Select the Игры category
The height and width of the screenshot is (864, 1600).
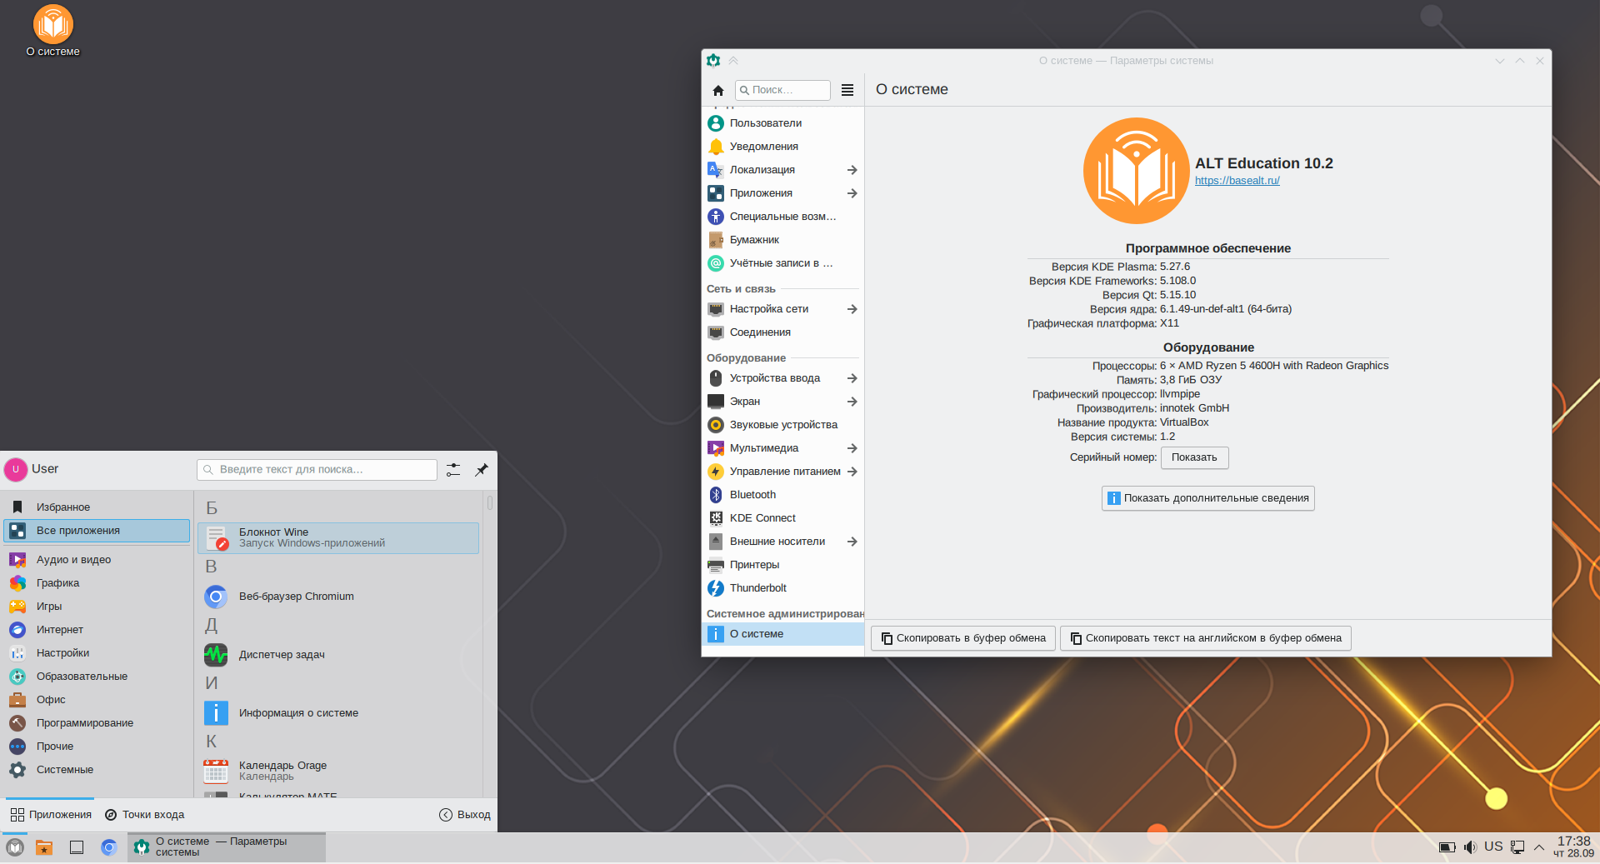coord(97,607)
